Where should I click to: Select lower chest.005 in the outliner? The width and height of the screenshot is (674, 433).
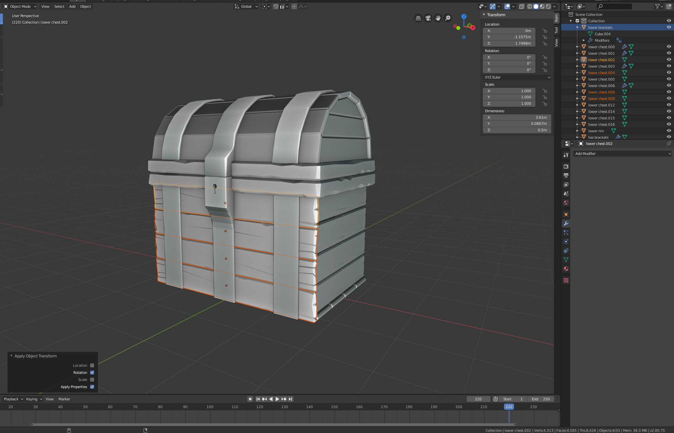[601, 79]
